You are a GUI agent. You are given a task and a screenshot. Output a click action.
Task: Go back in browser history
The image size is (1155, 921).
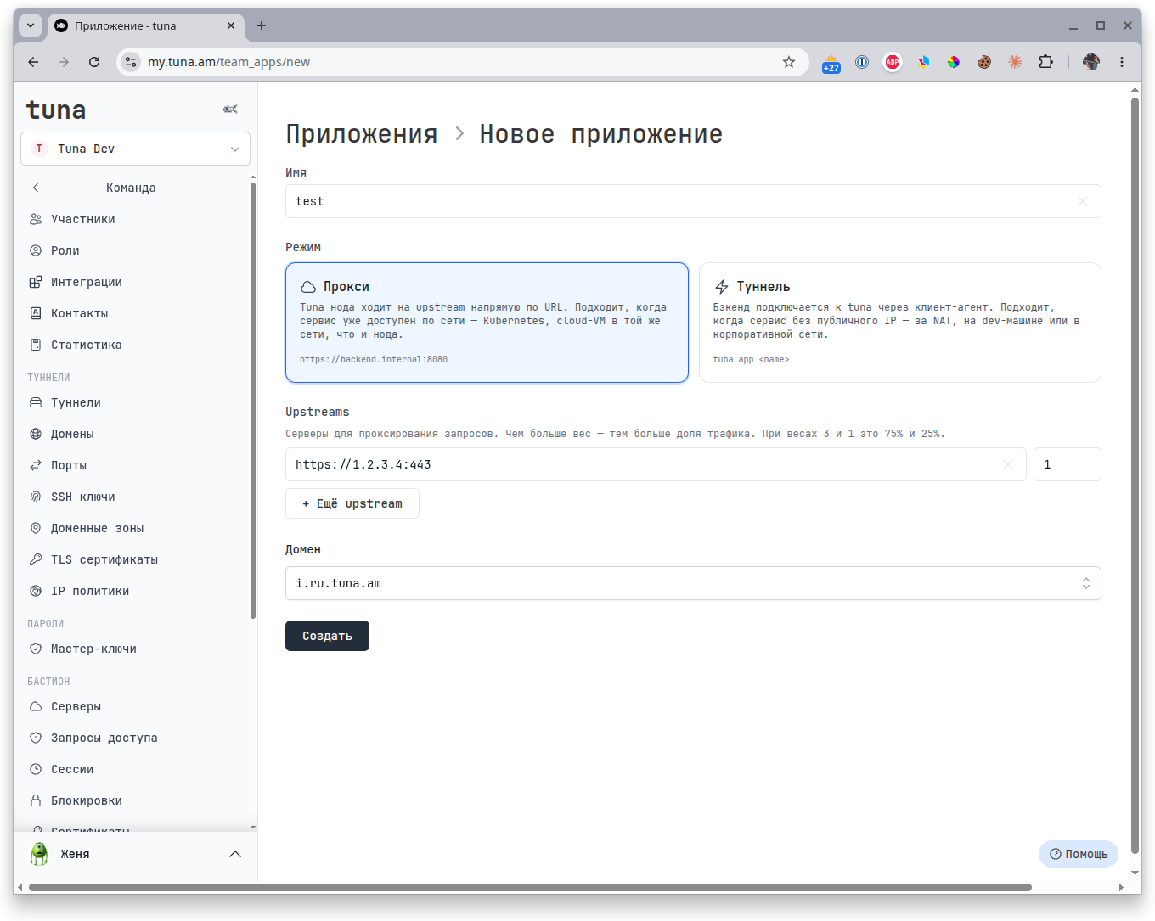[x=33, y=62]
